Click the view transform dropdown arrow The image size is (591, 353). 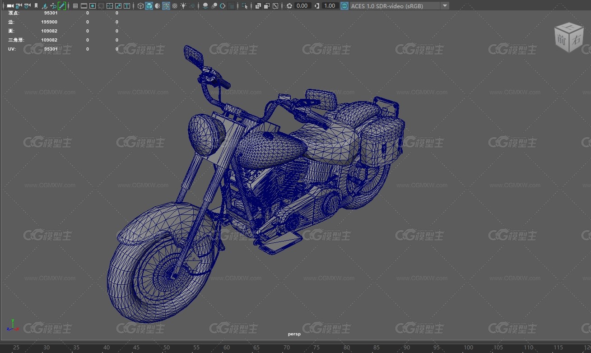coord(445,6)
